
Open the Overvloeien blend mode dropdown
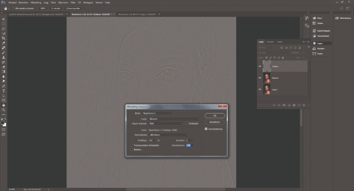click(x=167, y=134)
